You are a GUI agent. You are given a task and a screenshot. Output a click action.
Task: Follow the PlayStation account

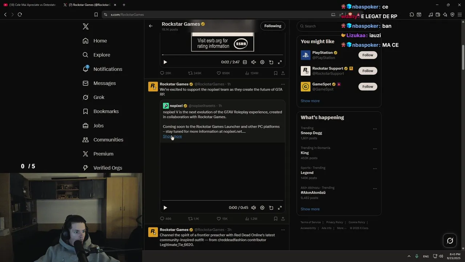click(x=368, y=55)
